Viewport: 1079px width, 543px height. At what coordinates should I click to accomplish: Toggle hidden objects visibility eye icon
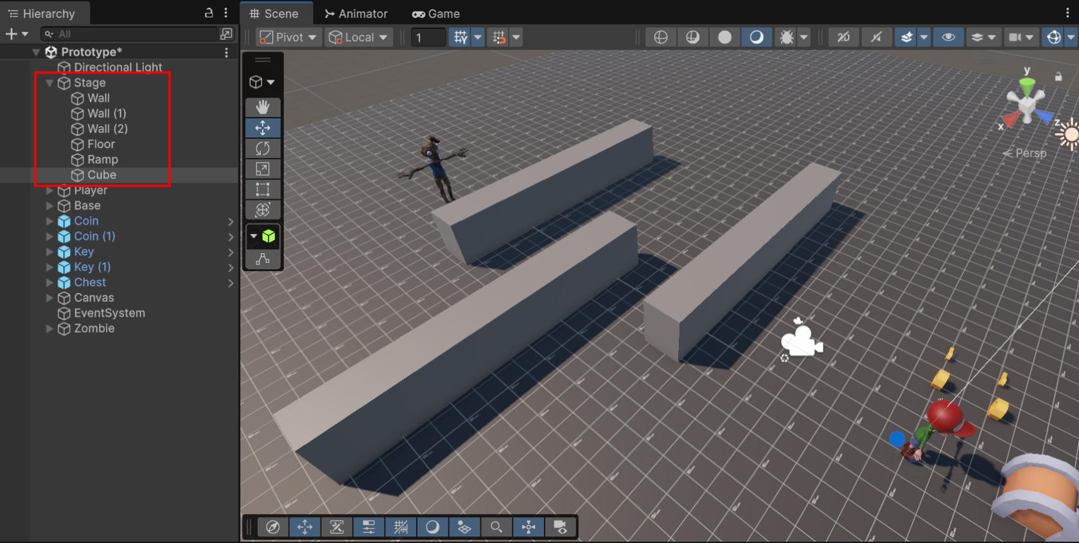(948, 37)
